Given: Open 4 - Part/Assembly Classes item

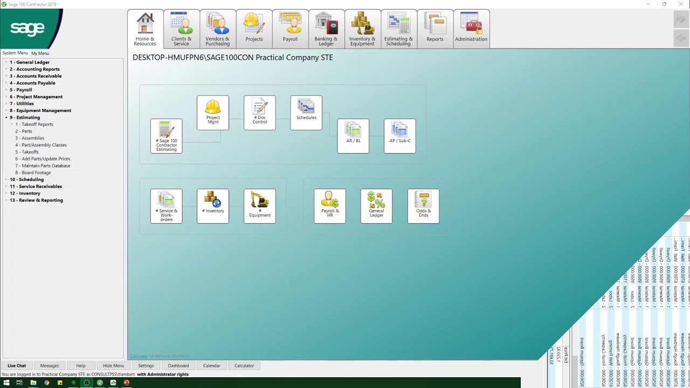Looking at the screenshot, I should pos(41,145).
